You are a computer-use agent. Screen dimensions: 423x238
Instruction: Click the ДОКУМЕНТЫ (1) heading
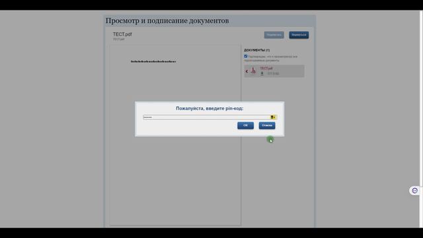[256, 50]
